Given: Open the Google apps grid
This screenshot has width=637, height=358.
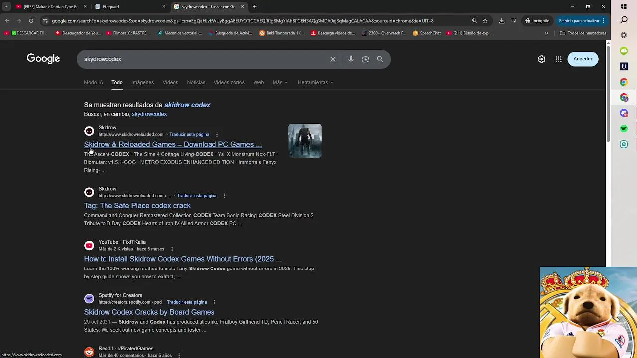Looking at the screenshot, I should click(x=558, y=59).
